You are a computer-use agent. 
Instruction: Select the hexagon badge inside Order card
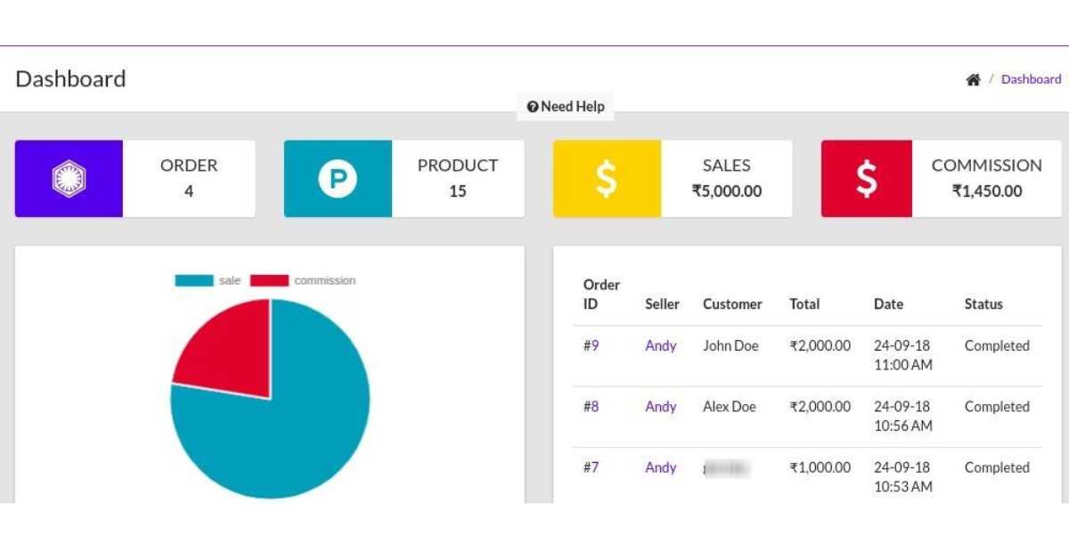click(x=69, y=178)
